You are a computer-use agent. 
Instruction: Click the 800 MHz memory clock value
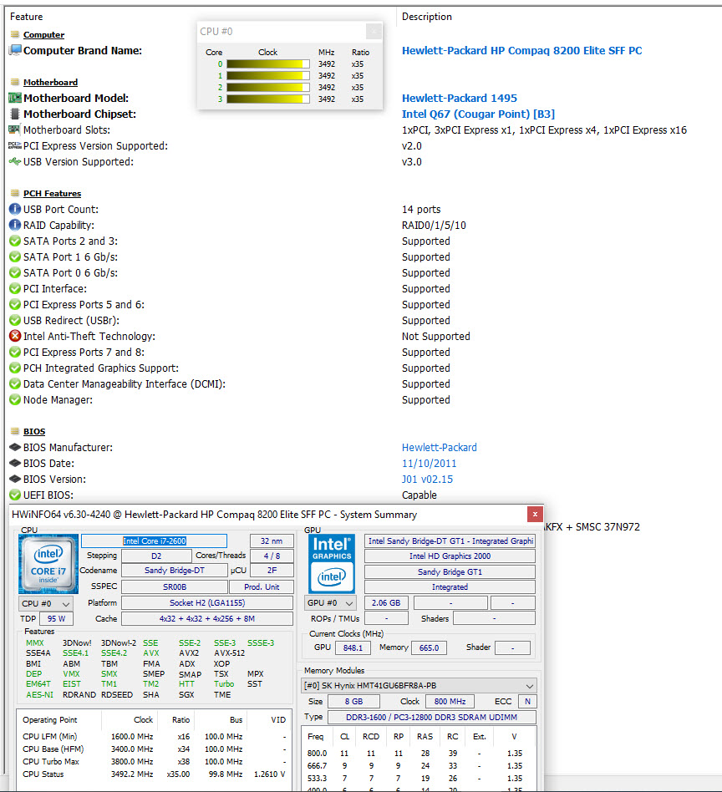click(450, 702)
